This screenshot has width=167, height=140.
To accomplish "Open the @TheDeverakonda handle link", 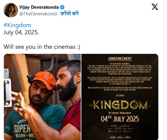I will (x=38, y=14).
